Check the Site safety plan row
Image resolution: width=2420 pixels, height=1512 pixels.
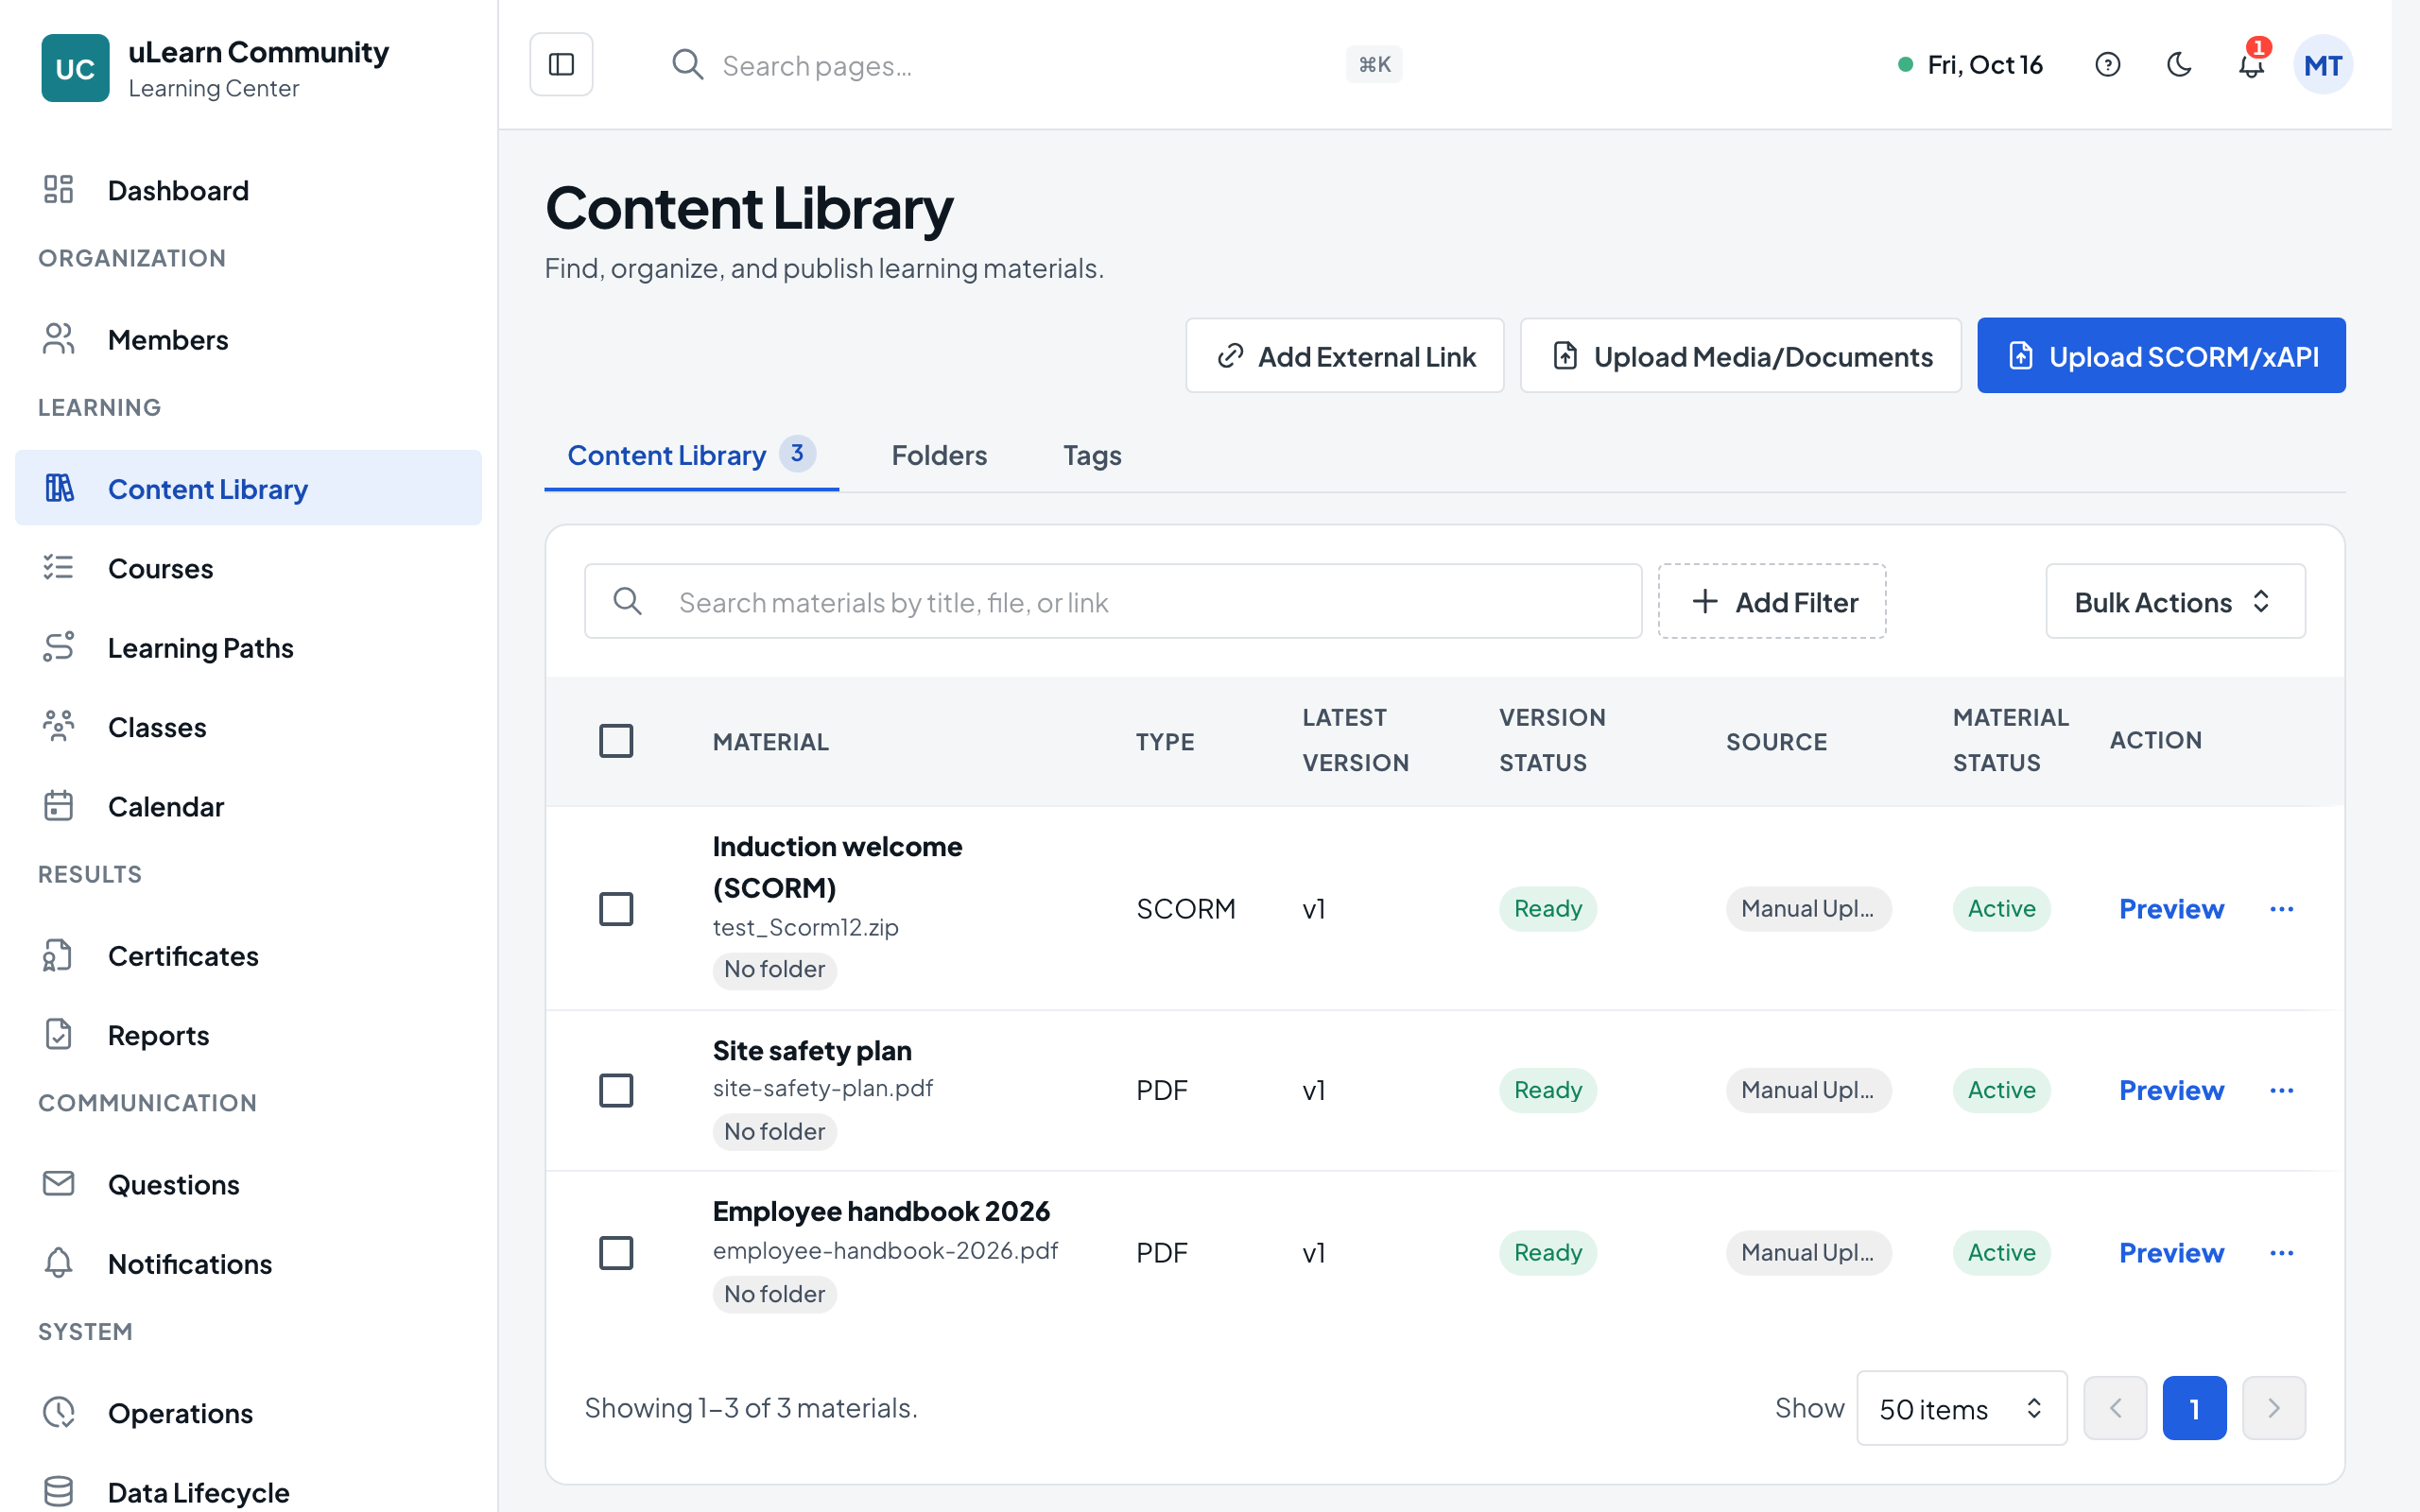point(616,1090)
